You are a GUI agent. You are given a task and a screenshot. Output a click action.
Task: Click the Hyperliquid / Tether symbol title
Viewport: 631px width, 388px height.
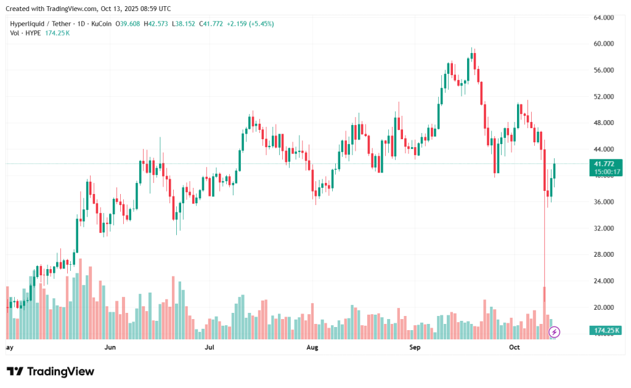pyautogui.click(x=38, y=23)
